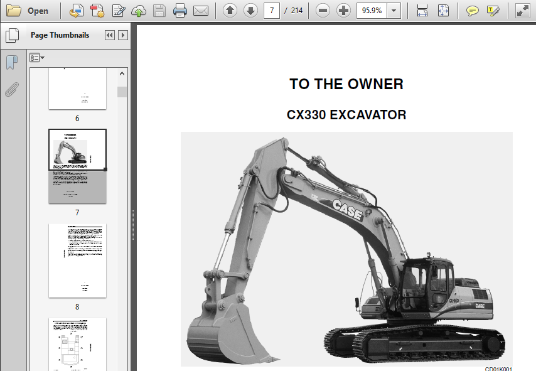Click the Page Thumbnails panel icon
The image size is (536, 371).
coord(13,35)
